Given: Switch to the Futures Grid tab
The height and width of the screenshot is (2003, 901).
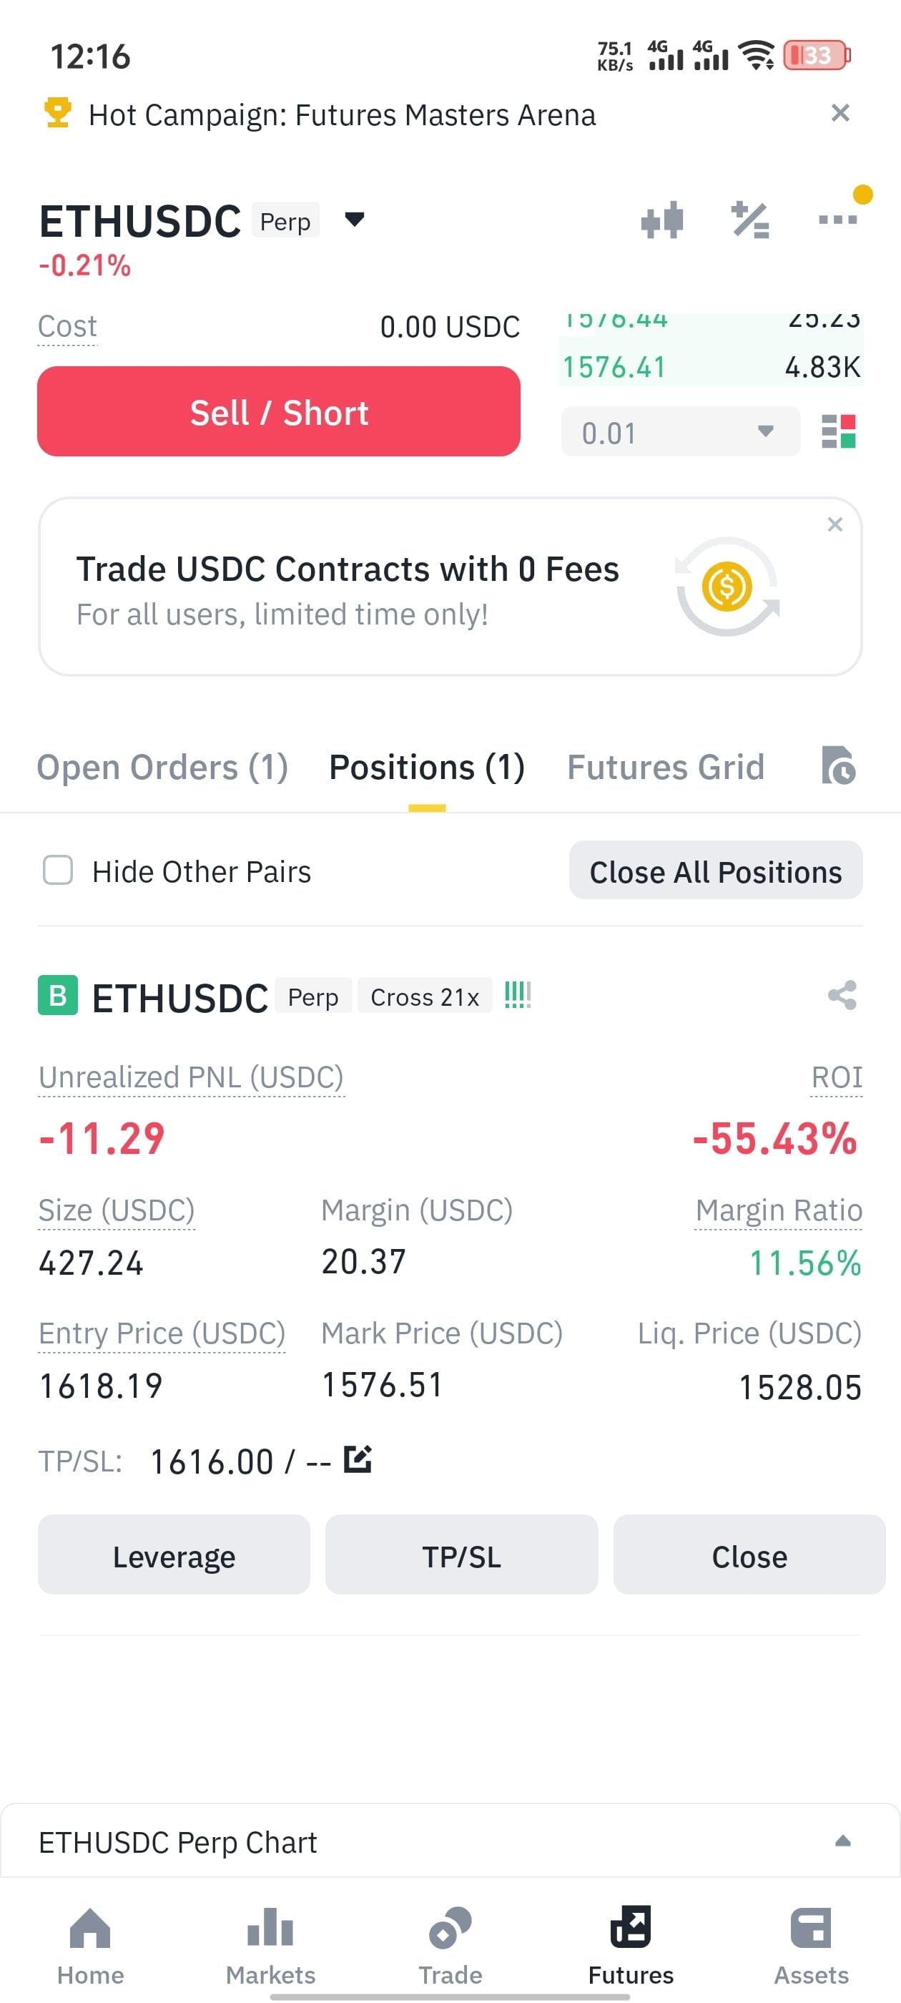Looking at the screenshot, I should click(x=666, y=768).
